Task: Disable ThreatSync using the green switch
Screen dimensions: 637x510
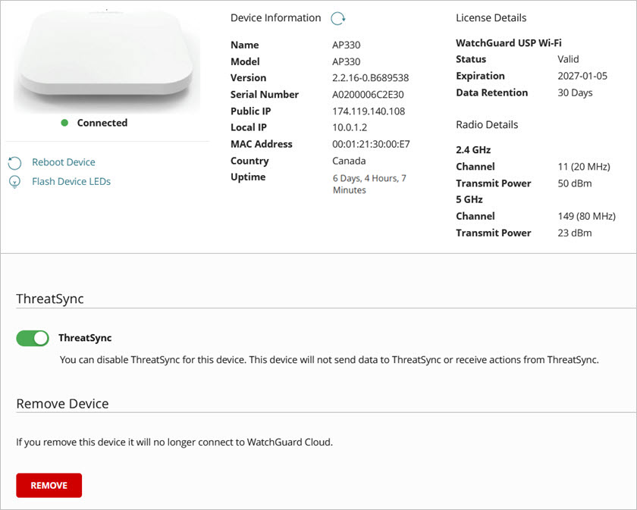Action: pyautogui.click(x=31, y=337)
